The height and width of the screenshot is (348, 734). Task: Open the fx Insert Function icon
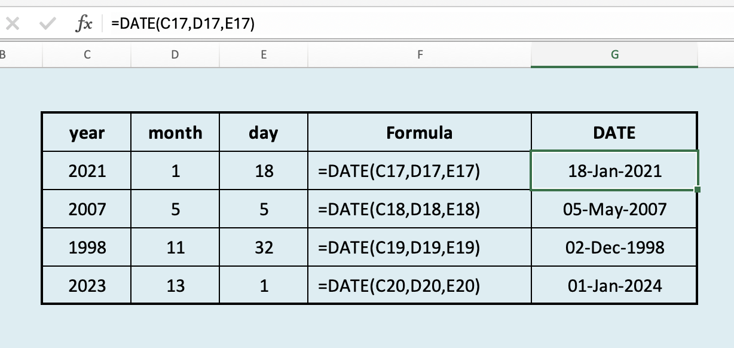84,24
